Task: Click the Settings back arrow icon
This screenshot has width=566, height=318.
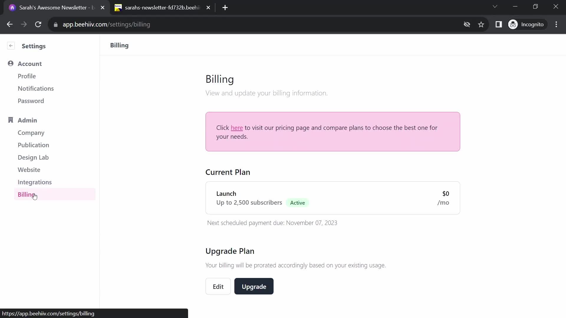Action: [x=11, y=46]
